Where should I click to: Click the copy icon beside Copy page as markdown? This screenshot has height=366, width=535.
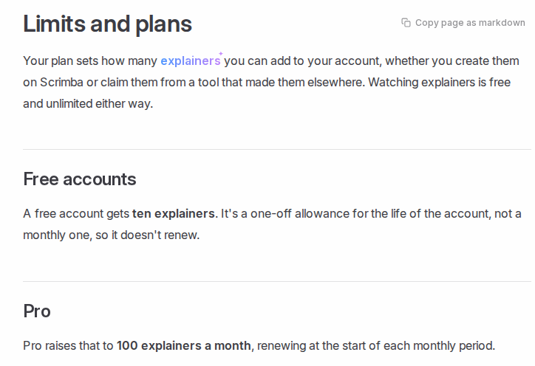(x=406, y=22)
